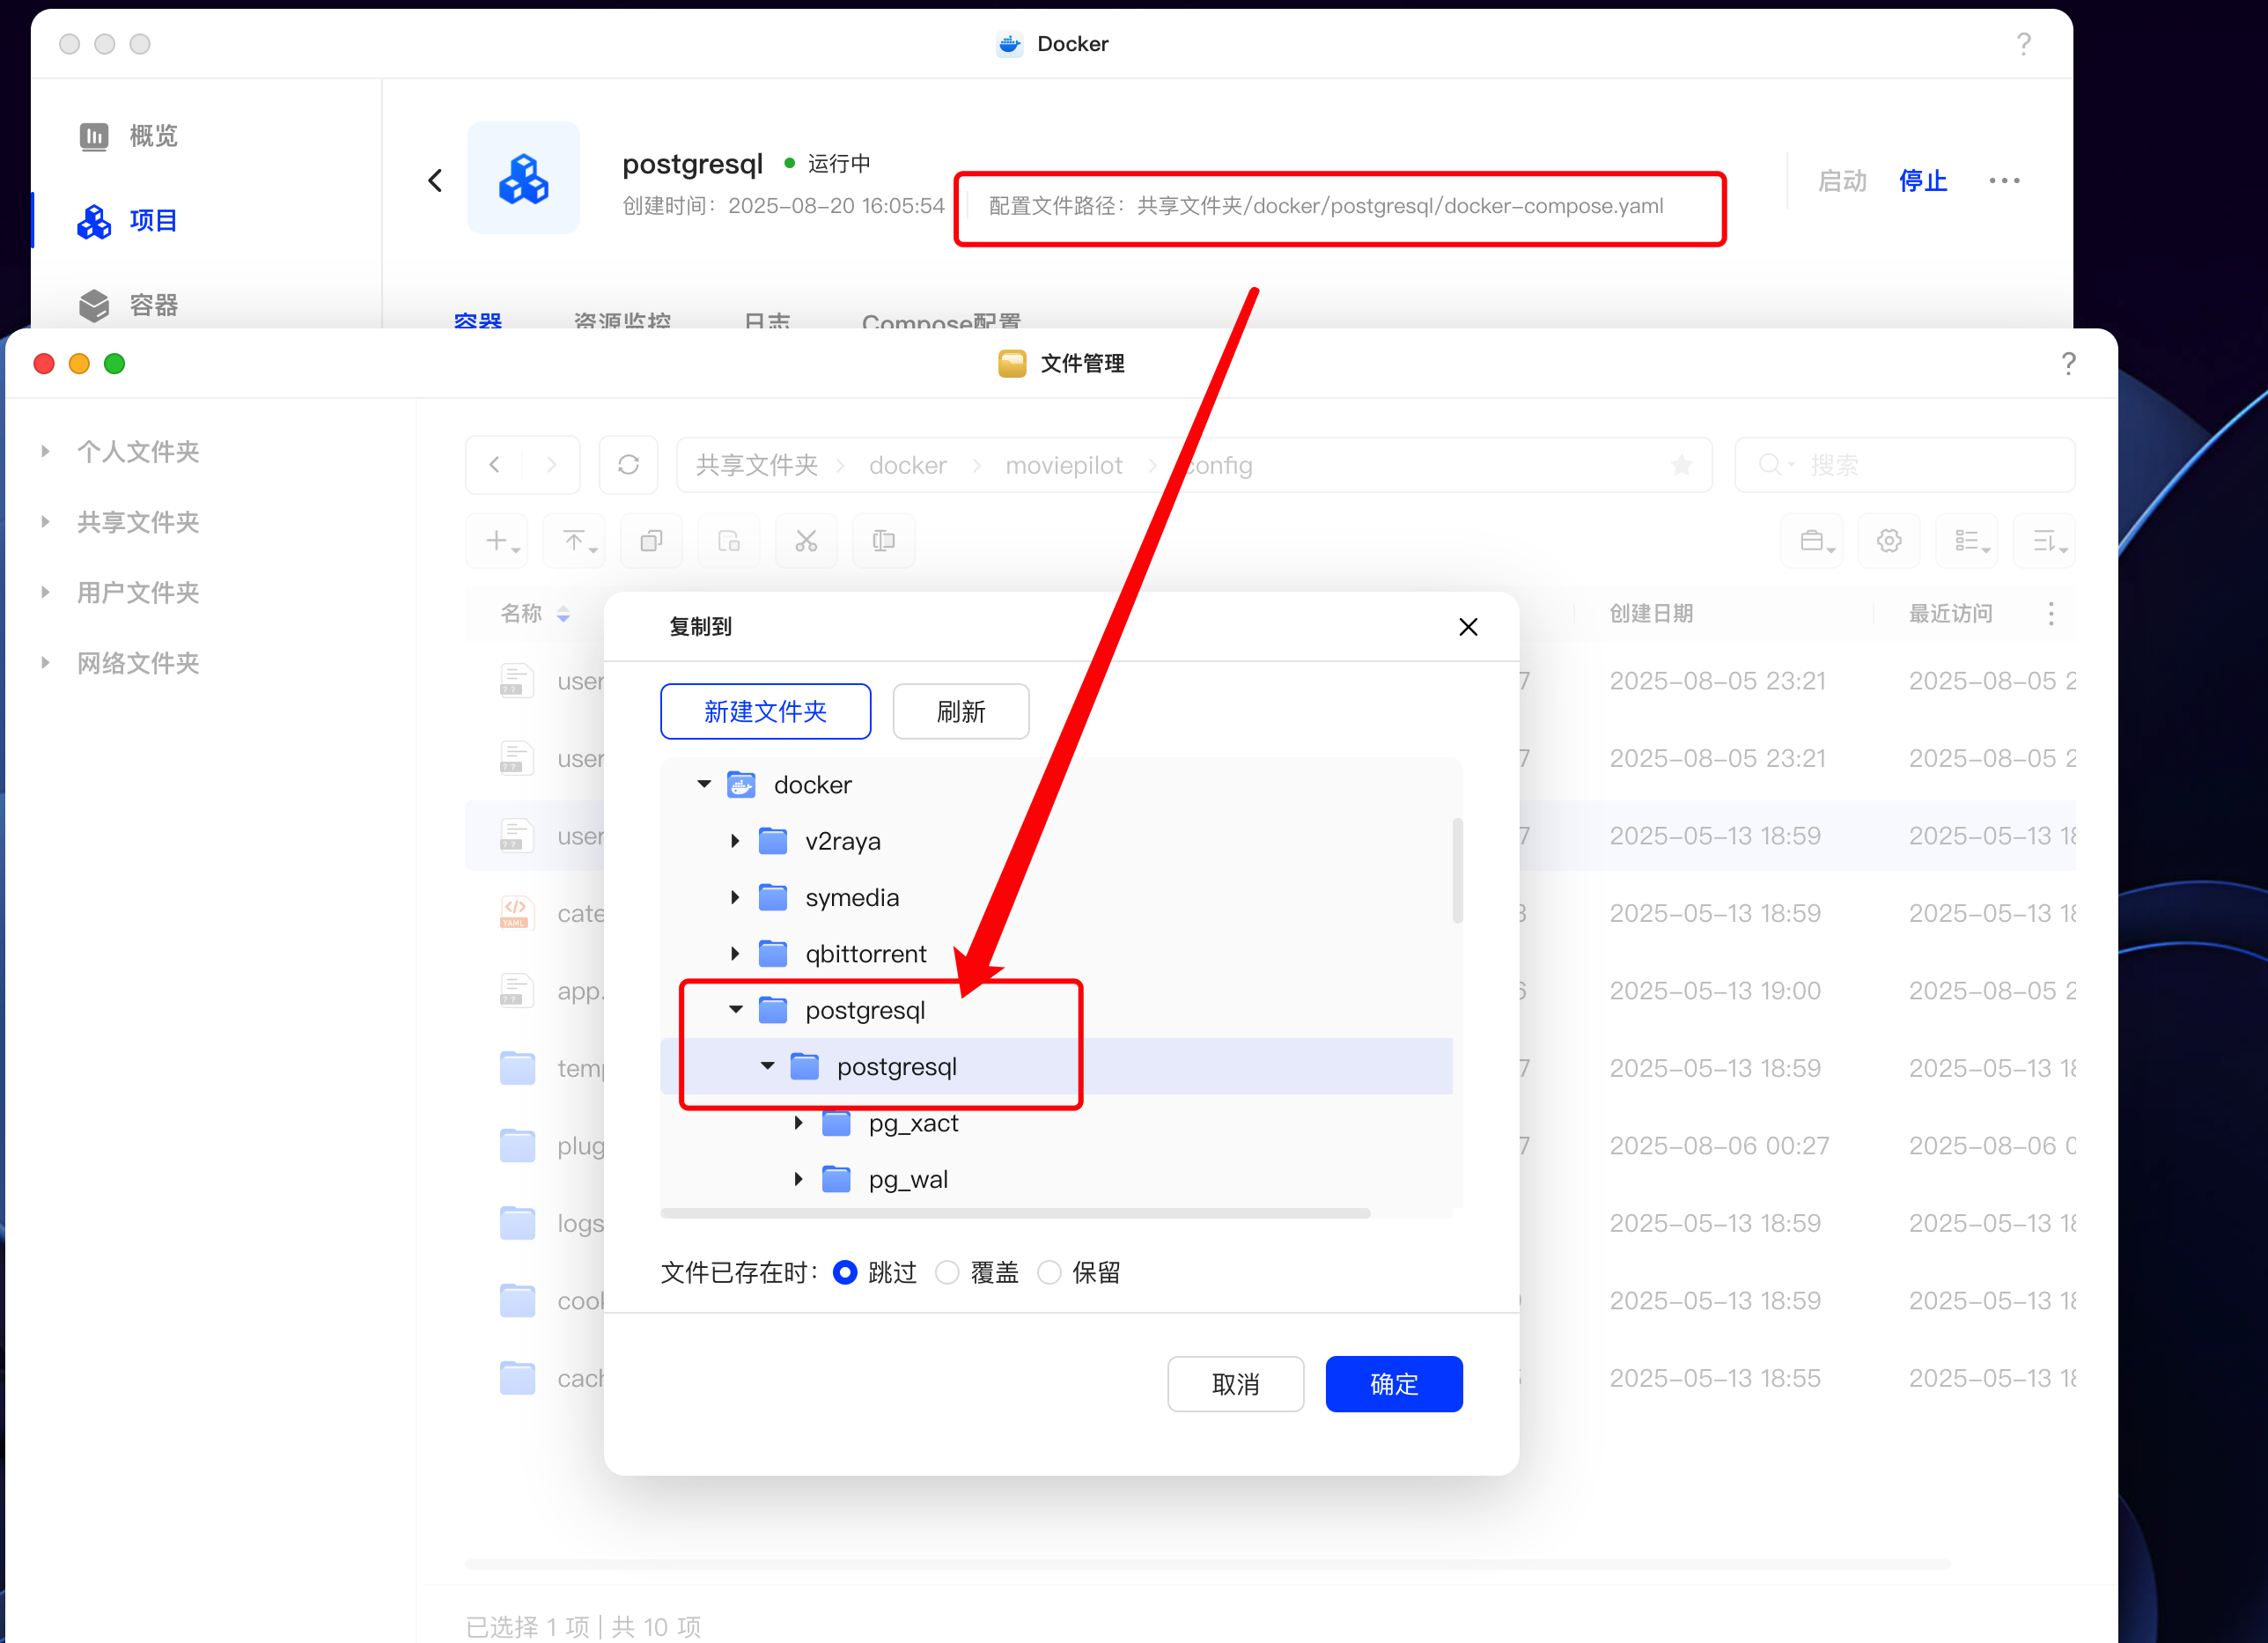Expand the v2raya folder
The height and width of the screenshot is (1643, 2268).
[x=735, y=841]
